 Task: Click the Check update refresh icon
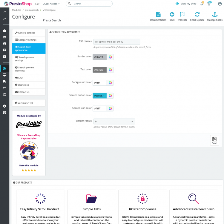click(197, 14)
